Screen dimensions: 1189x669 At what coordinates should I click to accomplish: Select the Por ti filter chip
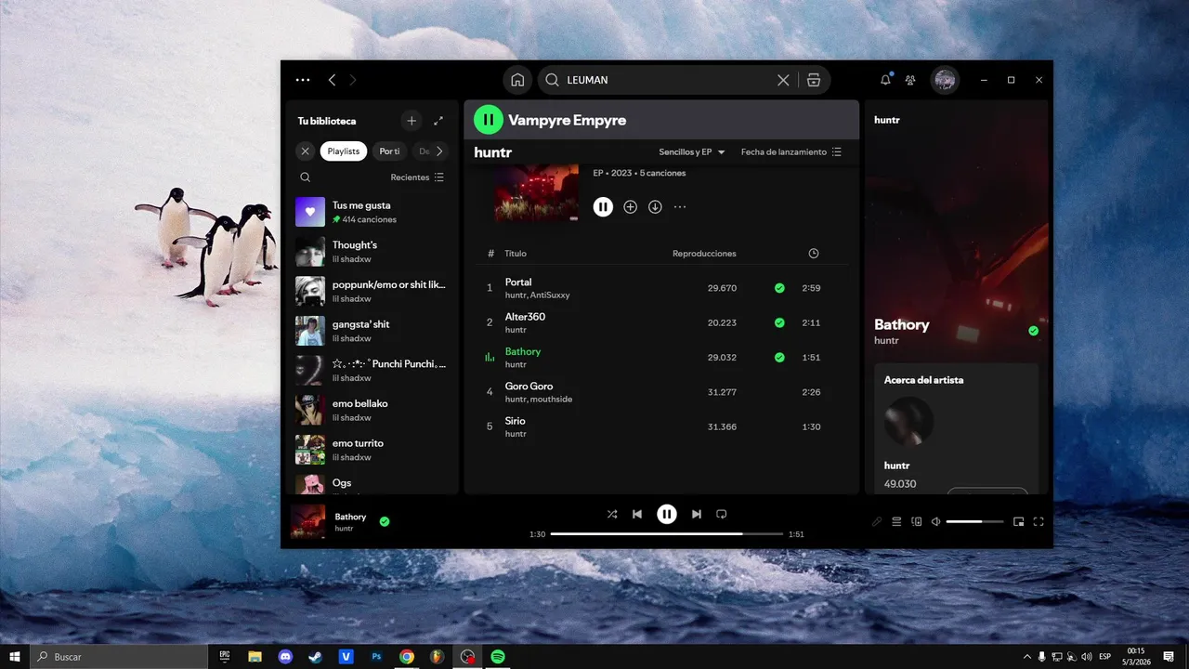[389, 151]
